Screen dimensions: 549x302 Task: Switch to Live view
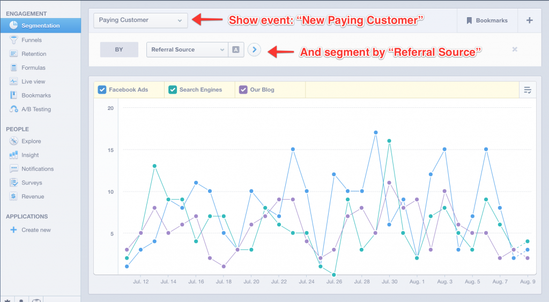coord(33,82)
